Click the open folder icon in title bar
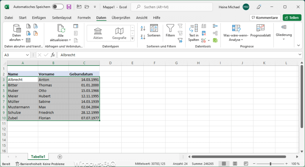 pyautogui.click(x=87, y=7)
